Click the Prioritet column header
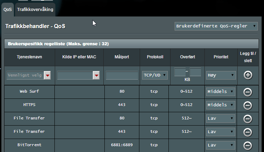This screenshot has height=152, width=264. click(221, 57)
